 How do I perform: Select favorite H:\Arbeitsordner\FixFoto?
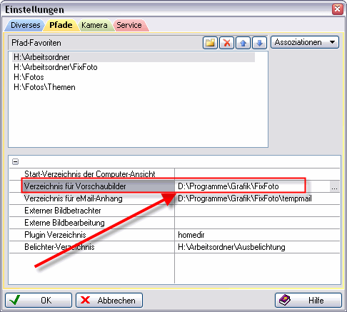point(56,67)
